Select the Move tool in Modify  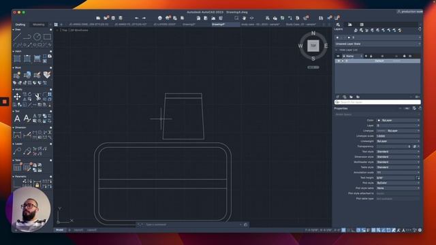tap(17, 97)
